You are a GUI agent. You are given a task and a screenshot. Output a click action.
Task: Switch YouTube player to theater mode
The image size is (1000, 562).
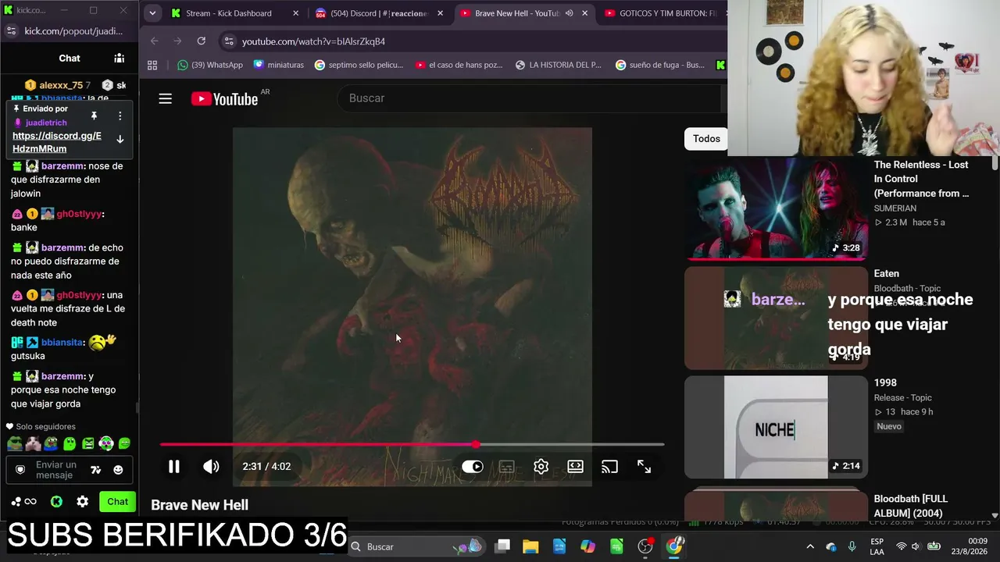(x=575, y=467)
